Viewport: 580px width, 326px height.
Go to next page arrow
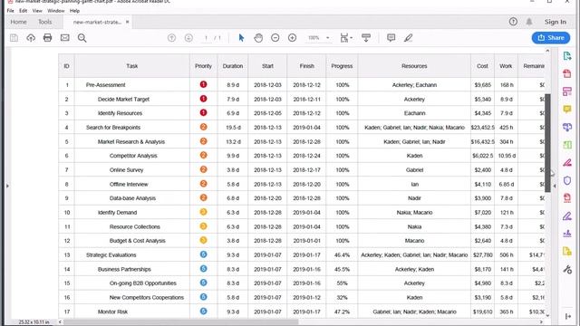(188, 38)
